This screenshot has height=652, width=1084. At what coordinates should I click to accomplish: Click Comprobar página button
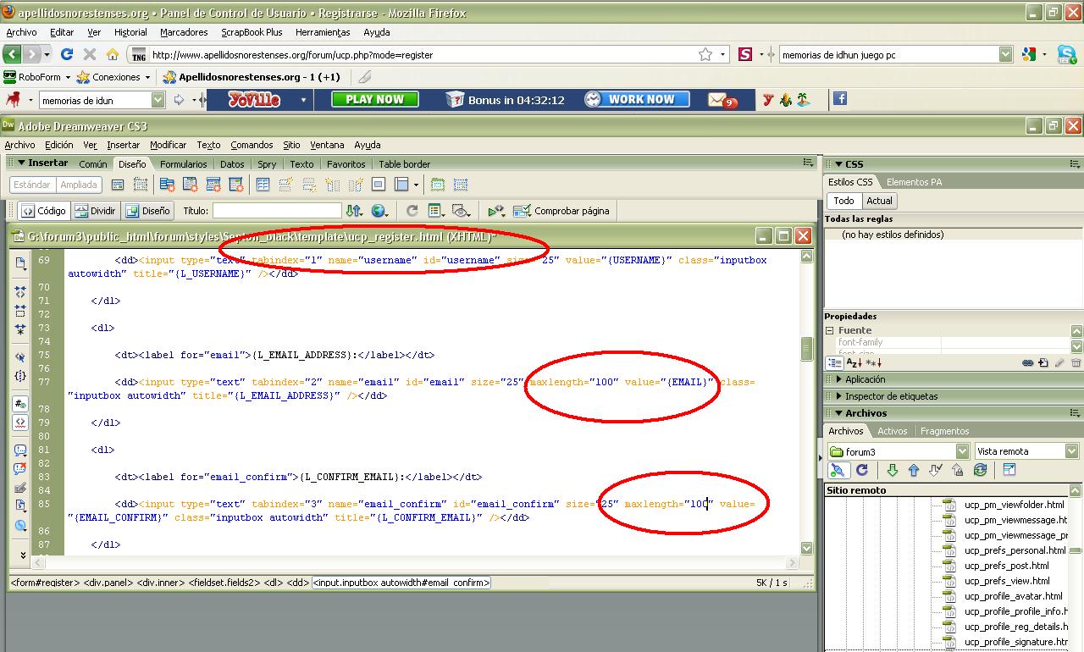point(561,211)
